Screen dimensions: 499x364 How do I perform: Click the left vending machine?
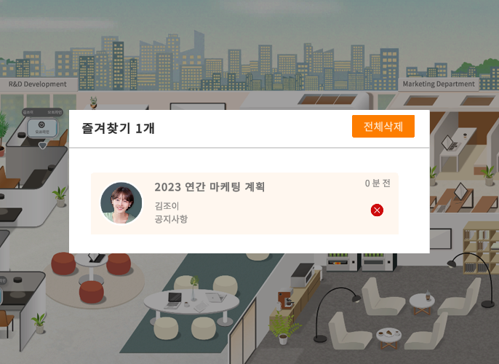click(x=342, y=262)
